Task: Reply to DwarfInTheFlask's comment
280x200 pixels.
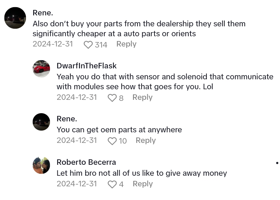Action: [142, 97]
